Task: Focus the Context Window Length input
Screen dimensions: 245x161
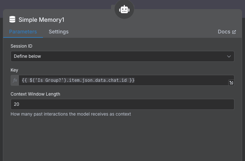Action: tap(122, 104)
